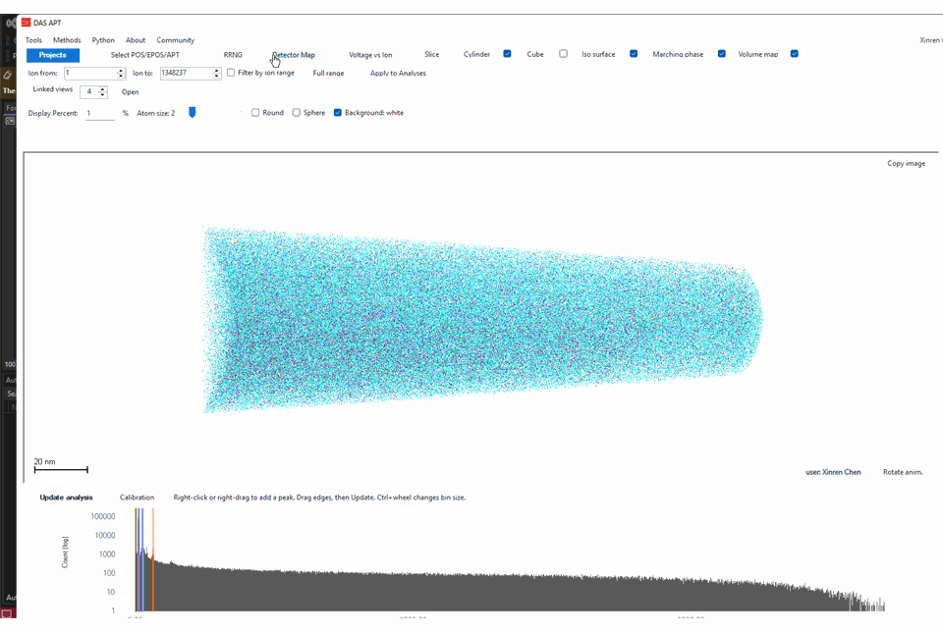The image size is (943, 632).
Task: Increase the Ion from value
Action: 121,71
